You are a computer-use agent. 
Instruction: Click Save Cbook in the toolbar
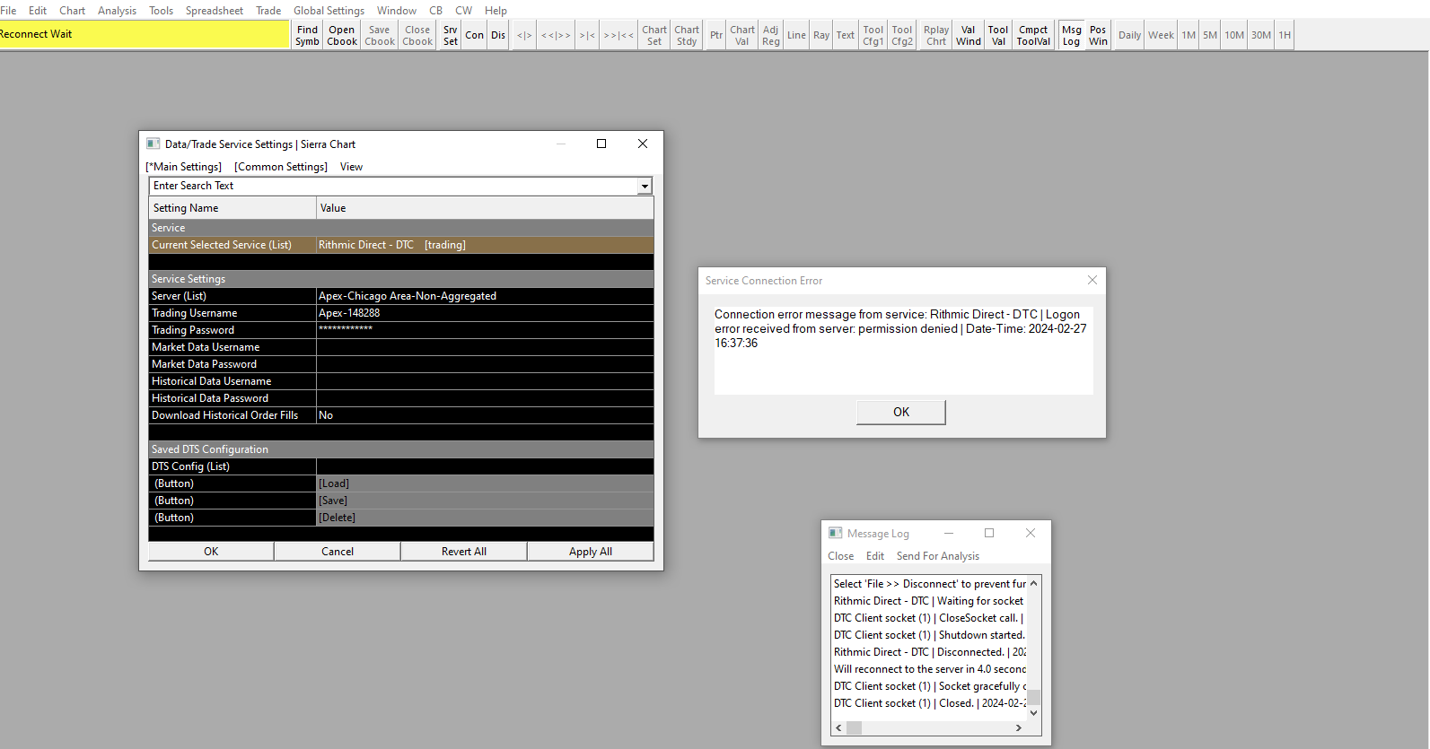(x=380, y=35)
